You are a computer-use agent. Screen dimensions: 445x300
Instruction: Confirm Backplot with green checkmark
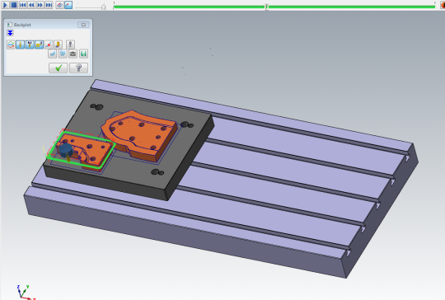(x=59, y=68)
